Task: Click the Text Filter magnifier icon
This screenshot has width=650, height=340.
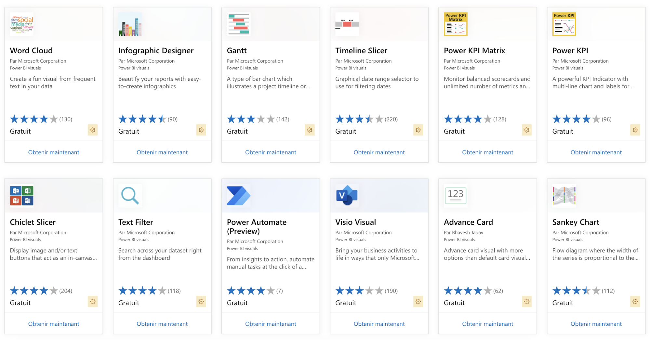Action: (130, 196)
